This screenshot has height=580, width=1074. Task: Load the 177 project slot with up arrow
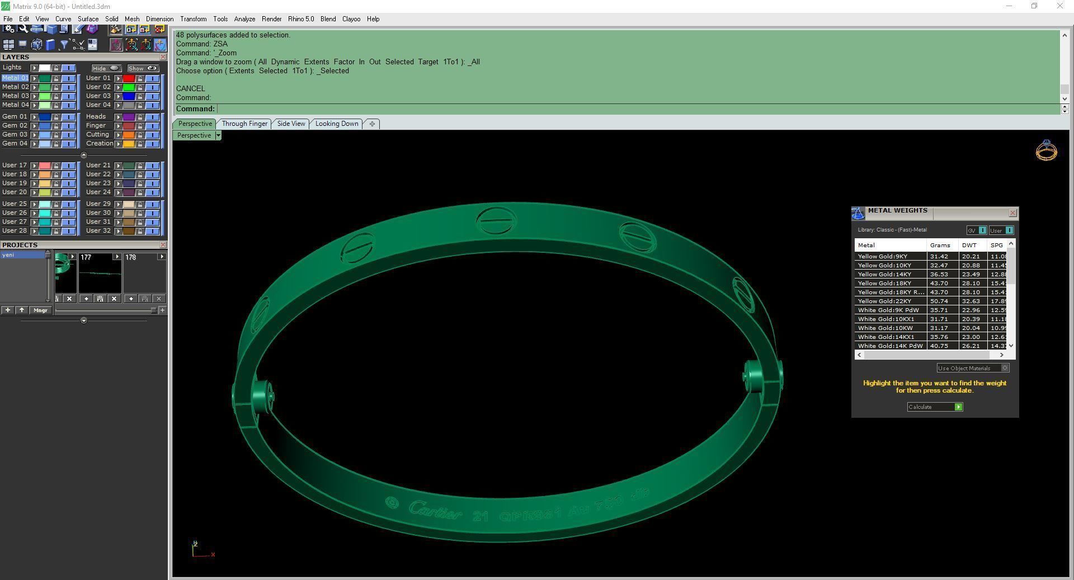click(86, 299)
